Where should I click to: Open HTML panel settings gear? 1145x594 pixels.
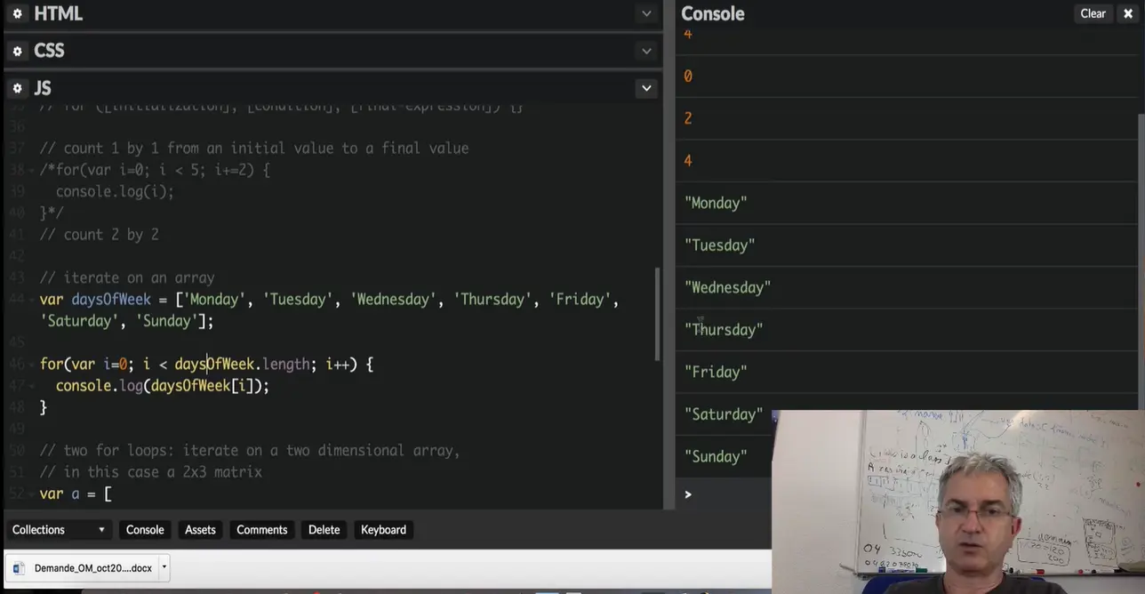coord(17,13)
